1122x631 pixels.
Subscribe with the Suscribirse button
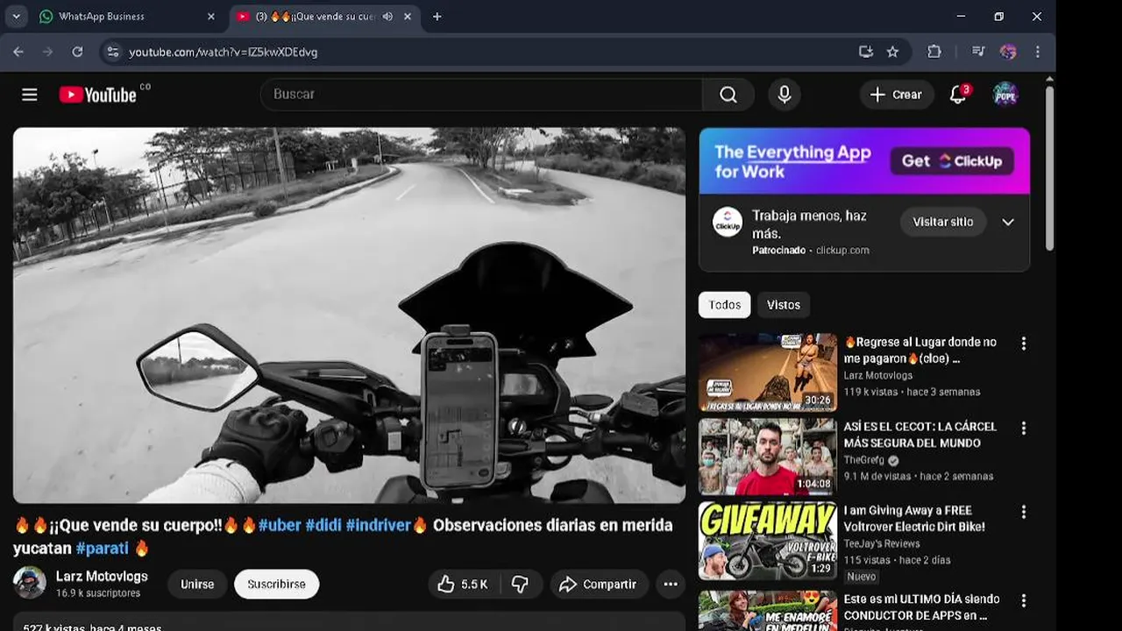coord(276,585)
